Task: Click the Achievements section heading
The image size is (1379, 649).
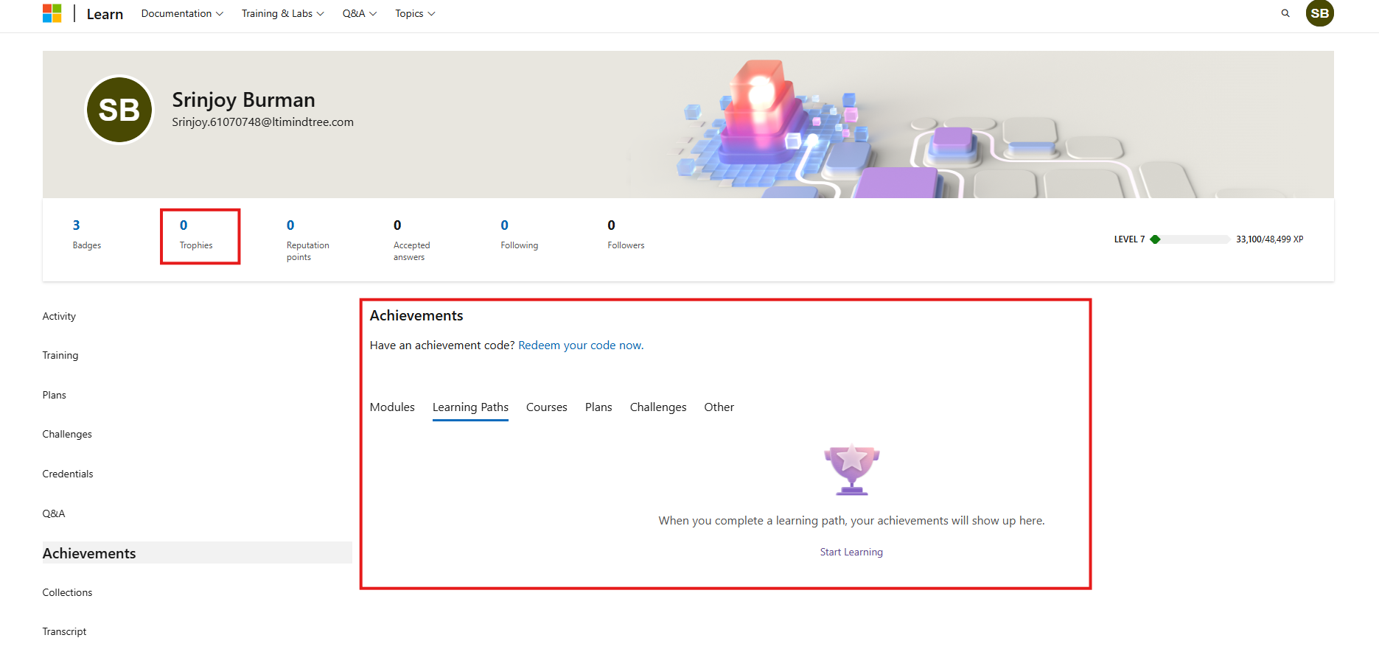Action: [x=416, y=315]
